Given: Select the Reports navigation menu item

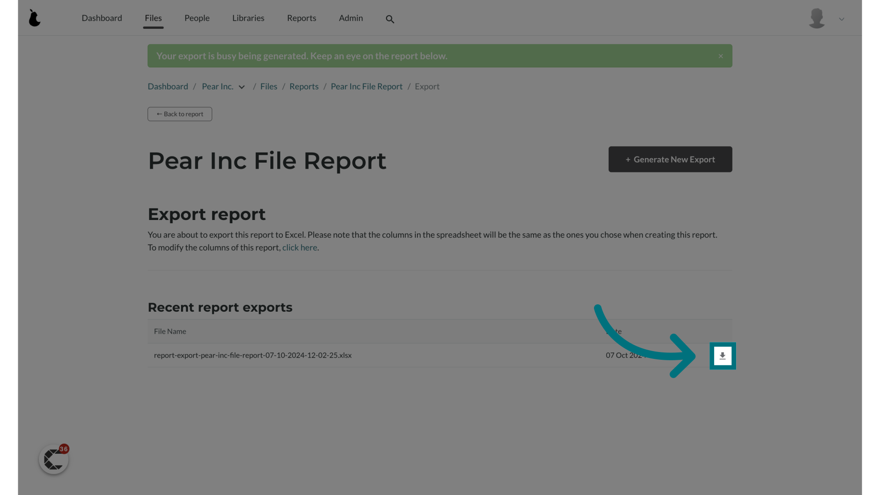Looking at the screenshot, I should click(301, 17).
